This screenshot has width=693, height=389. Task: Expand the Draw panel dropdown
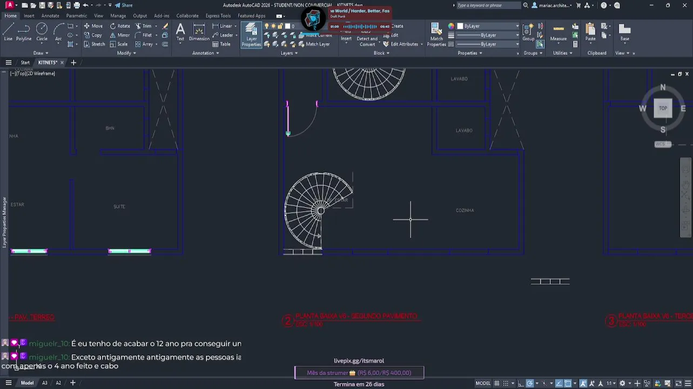click(41, 53)
